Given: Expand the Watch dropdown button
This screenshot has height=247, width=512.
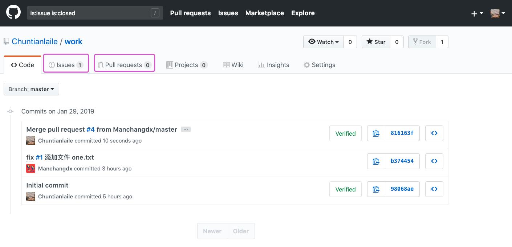Looking at the screenshot, I should point(324,42).
